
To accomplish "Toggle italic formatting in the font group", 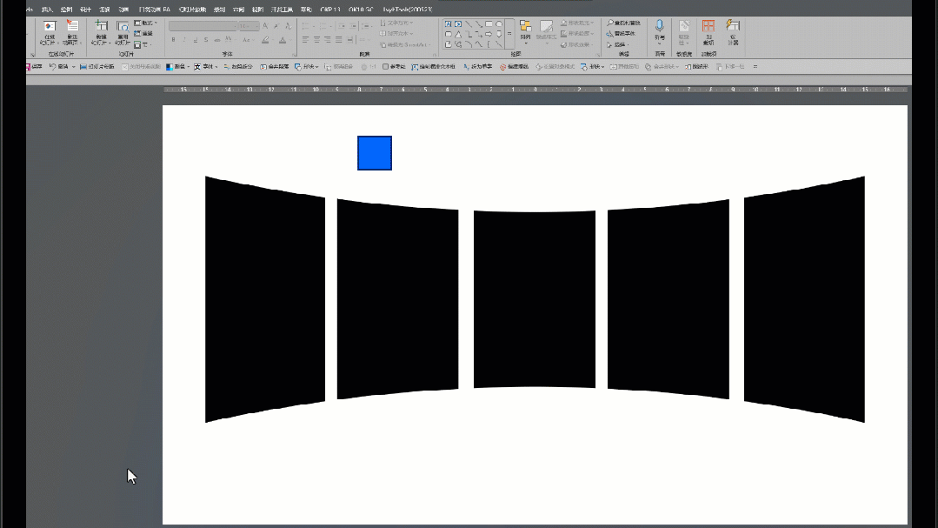I will tap(184, 39).
